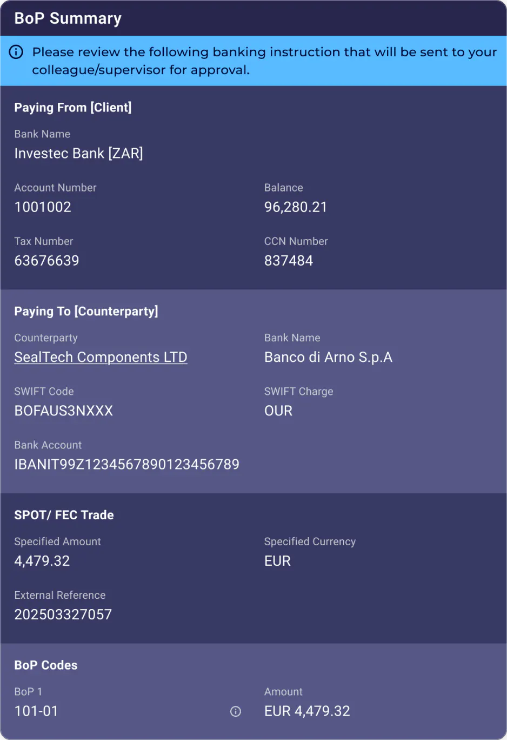The height and width of the screenshot is (740, 507).
Task: Open the SealTech Components LTD counterparty link
Action: click(x=101, y=357)
